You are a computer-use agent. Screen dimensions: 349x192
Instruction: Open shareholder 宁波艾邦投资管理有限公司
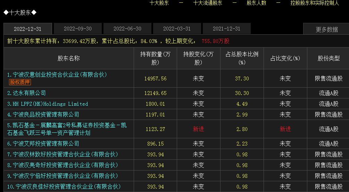click(x=43, y=144)
